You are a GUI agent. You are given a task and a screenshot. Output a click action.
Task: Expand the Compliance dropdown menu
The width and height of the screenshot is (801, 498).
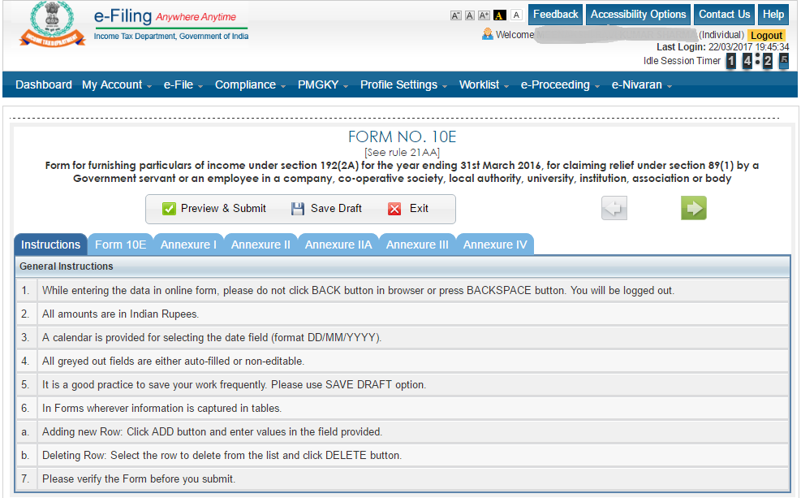coord(250,84)
